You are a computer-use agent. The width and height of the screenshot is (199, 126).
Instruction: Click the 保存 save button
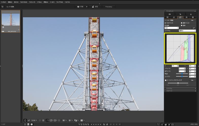click(95, 7)
